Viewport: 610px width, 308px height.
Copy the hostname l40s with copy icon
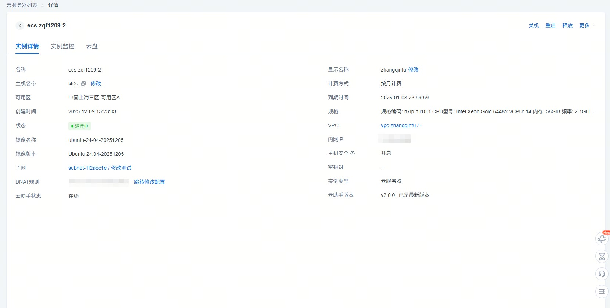click(83, 84)
